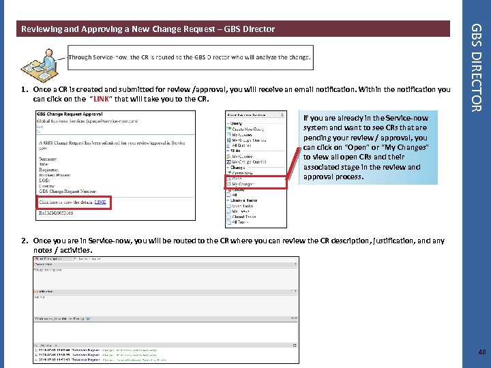Image resolution: width=491 pixels, height=368 pixels.
Task: Click the navigator header collapse icon
Action: pos(282,115)
